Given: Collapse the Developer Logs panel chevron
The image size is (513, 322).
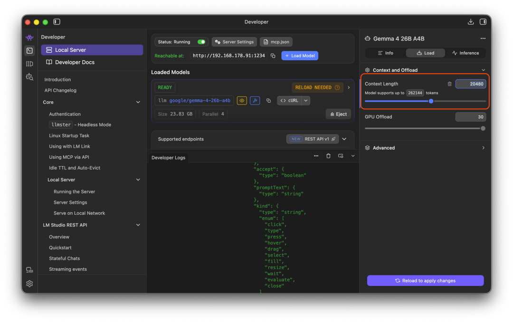Looking at the screenshot, I should pos(352,156).
